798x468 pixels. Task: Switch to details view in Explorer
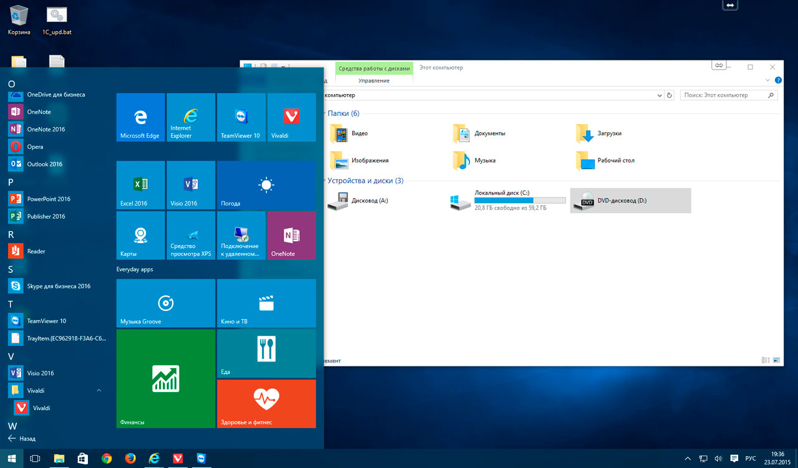pyautogui.click(x=766, y=360)
